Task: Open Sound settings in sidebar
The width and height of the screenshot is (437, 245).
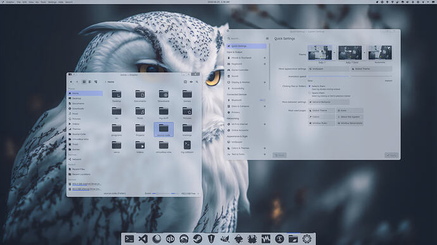Action: point(246,76)
